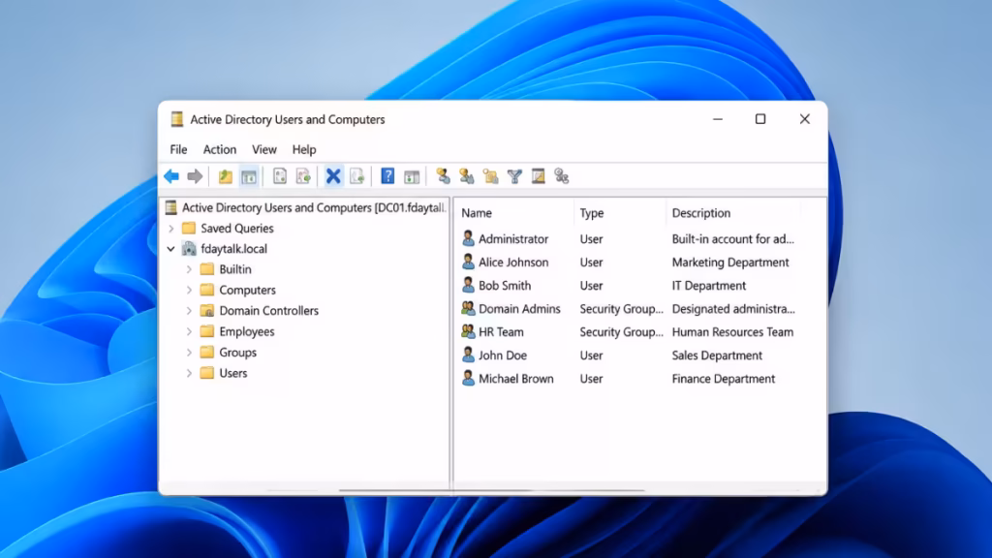Screen dimensions: 992x558
Task: Click the Find objects icon
Action: tap(538, 176)
